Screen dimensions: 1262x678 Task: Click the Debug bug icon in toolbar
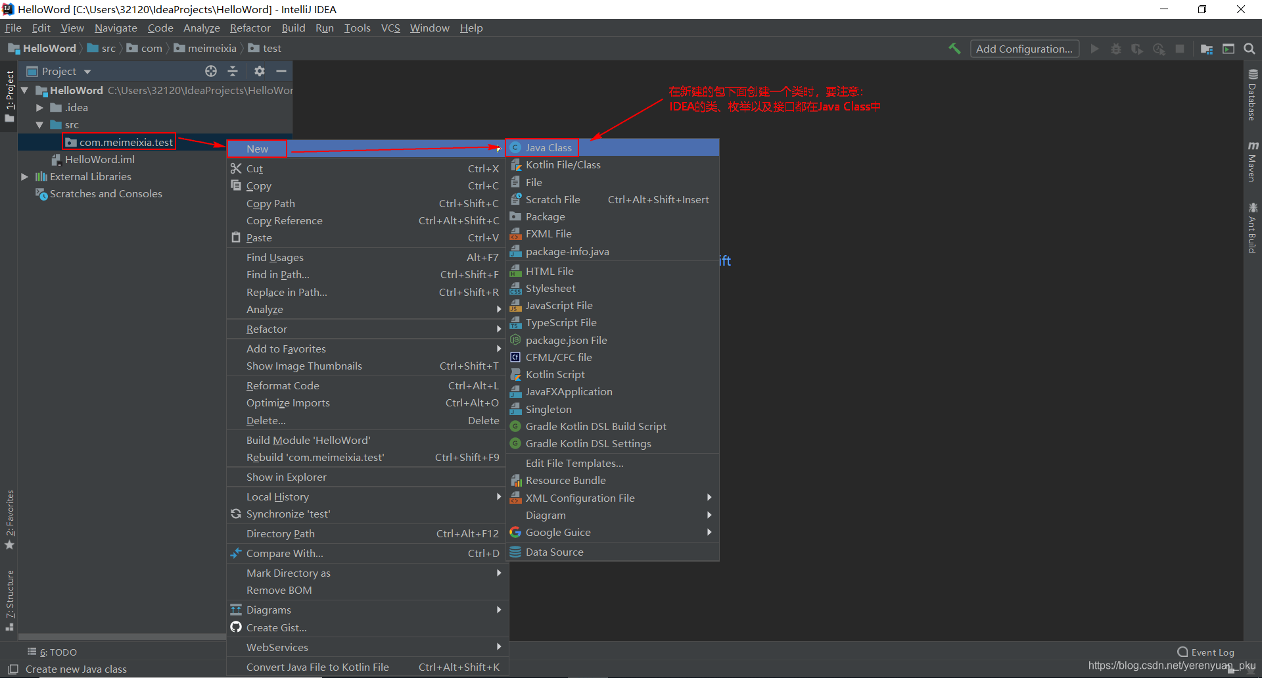point(1116,49)
